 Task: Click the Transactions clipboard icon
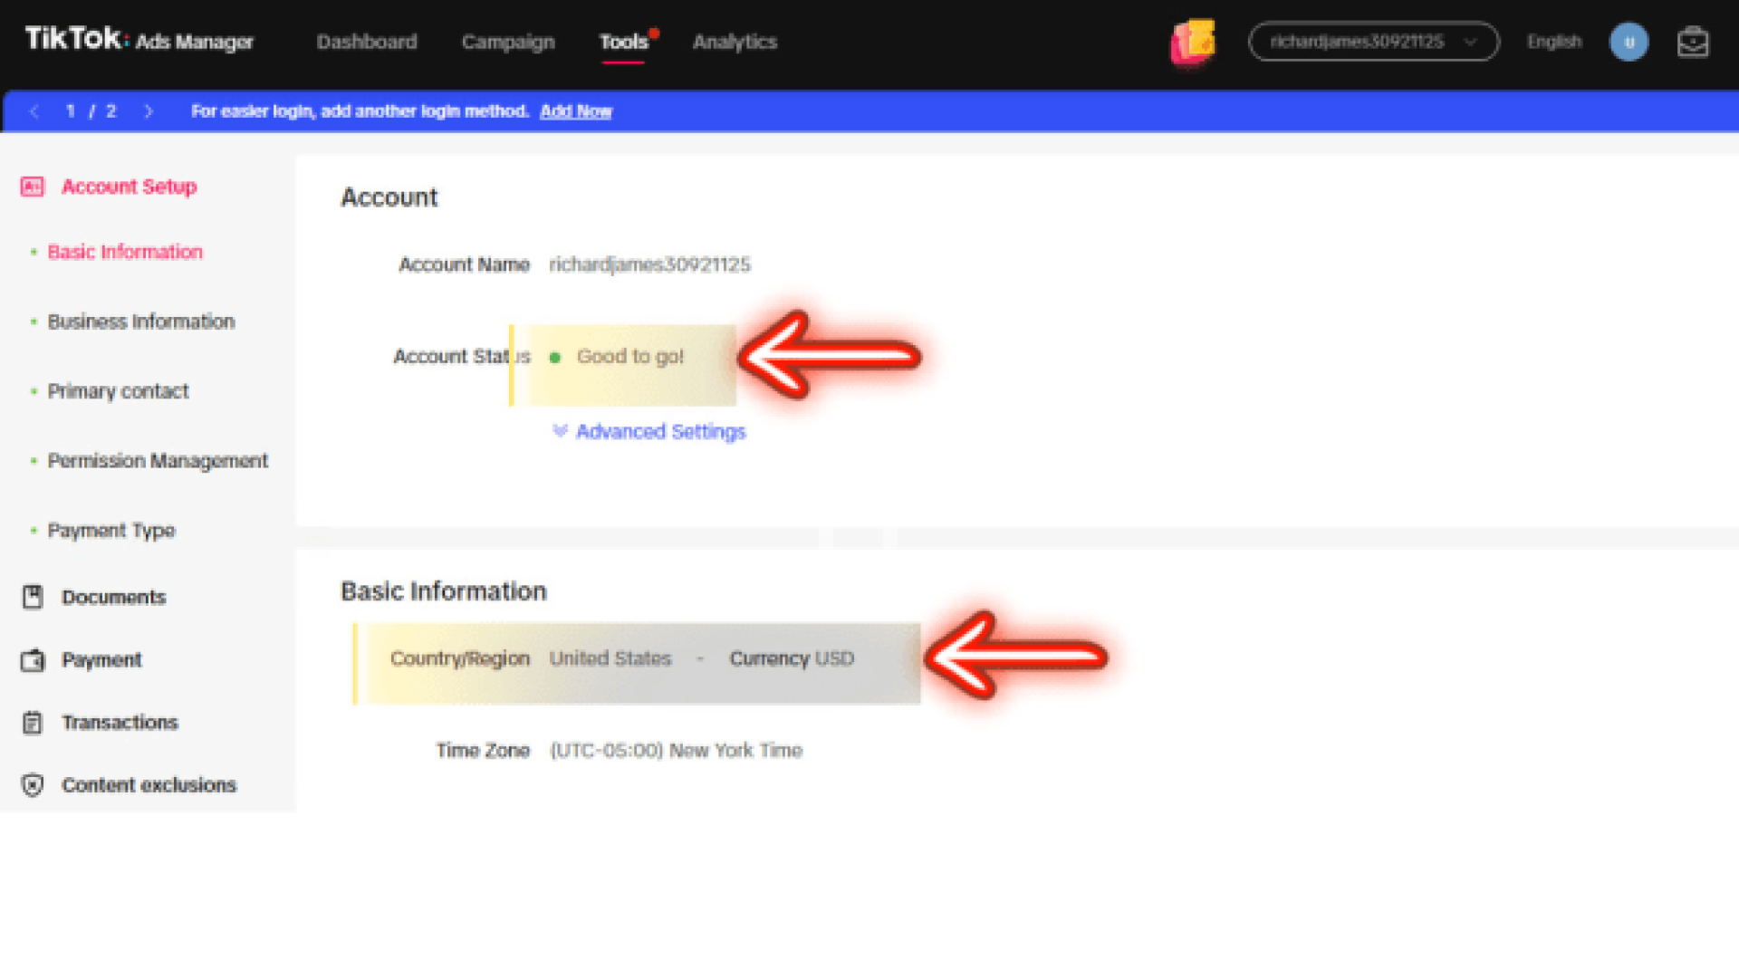(x=33, y=723)
